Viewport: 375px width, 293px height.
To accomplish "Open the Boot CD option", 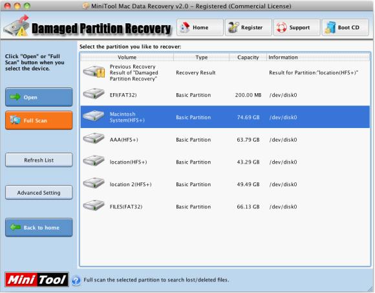I will coord(345,28).
